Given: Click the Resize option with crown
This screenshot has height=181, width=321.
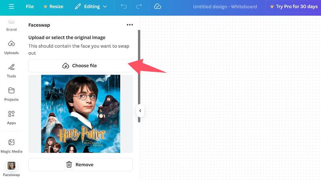Looking at the screenshot, I should 53,6.
